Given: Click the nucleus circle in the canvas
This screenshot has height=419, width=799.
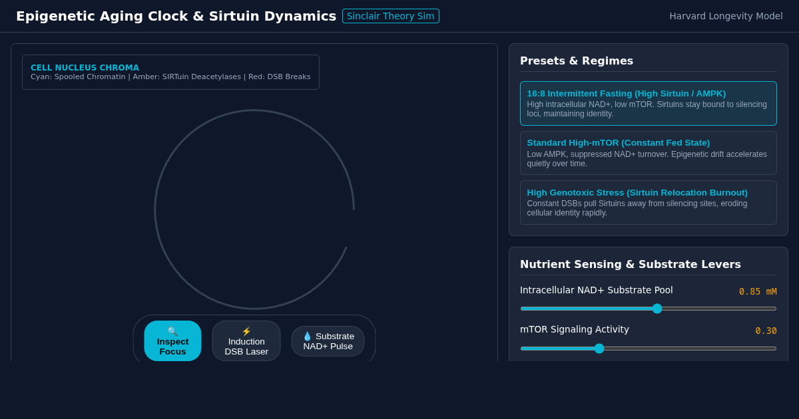Looking at the screenshot, I should pyautogui.click(x=254, y=209).
